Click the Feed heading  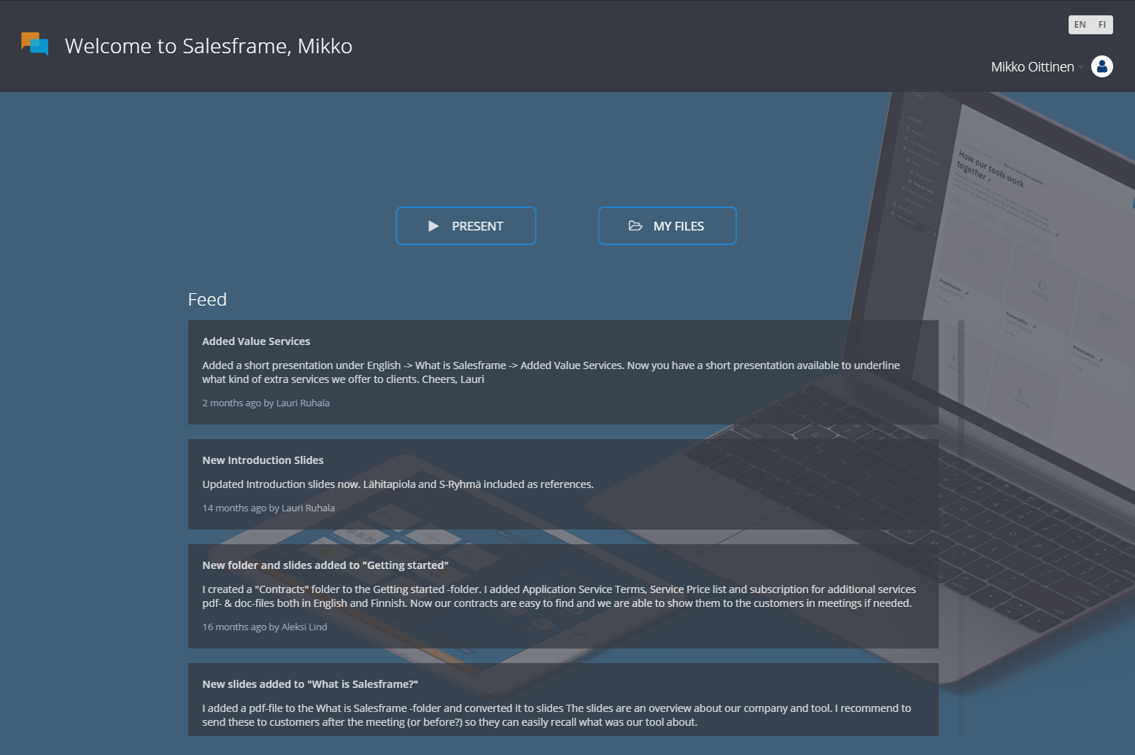207,300
